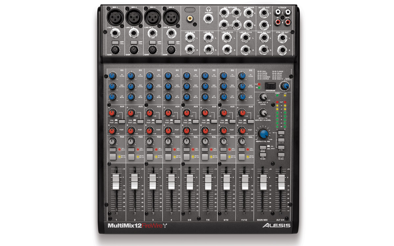
Task: Click the ALT 3/4 master fader
Action: click(281, 182)
